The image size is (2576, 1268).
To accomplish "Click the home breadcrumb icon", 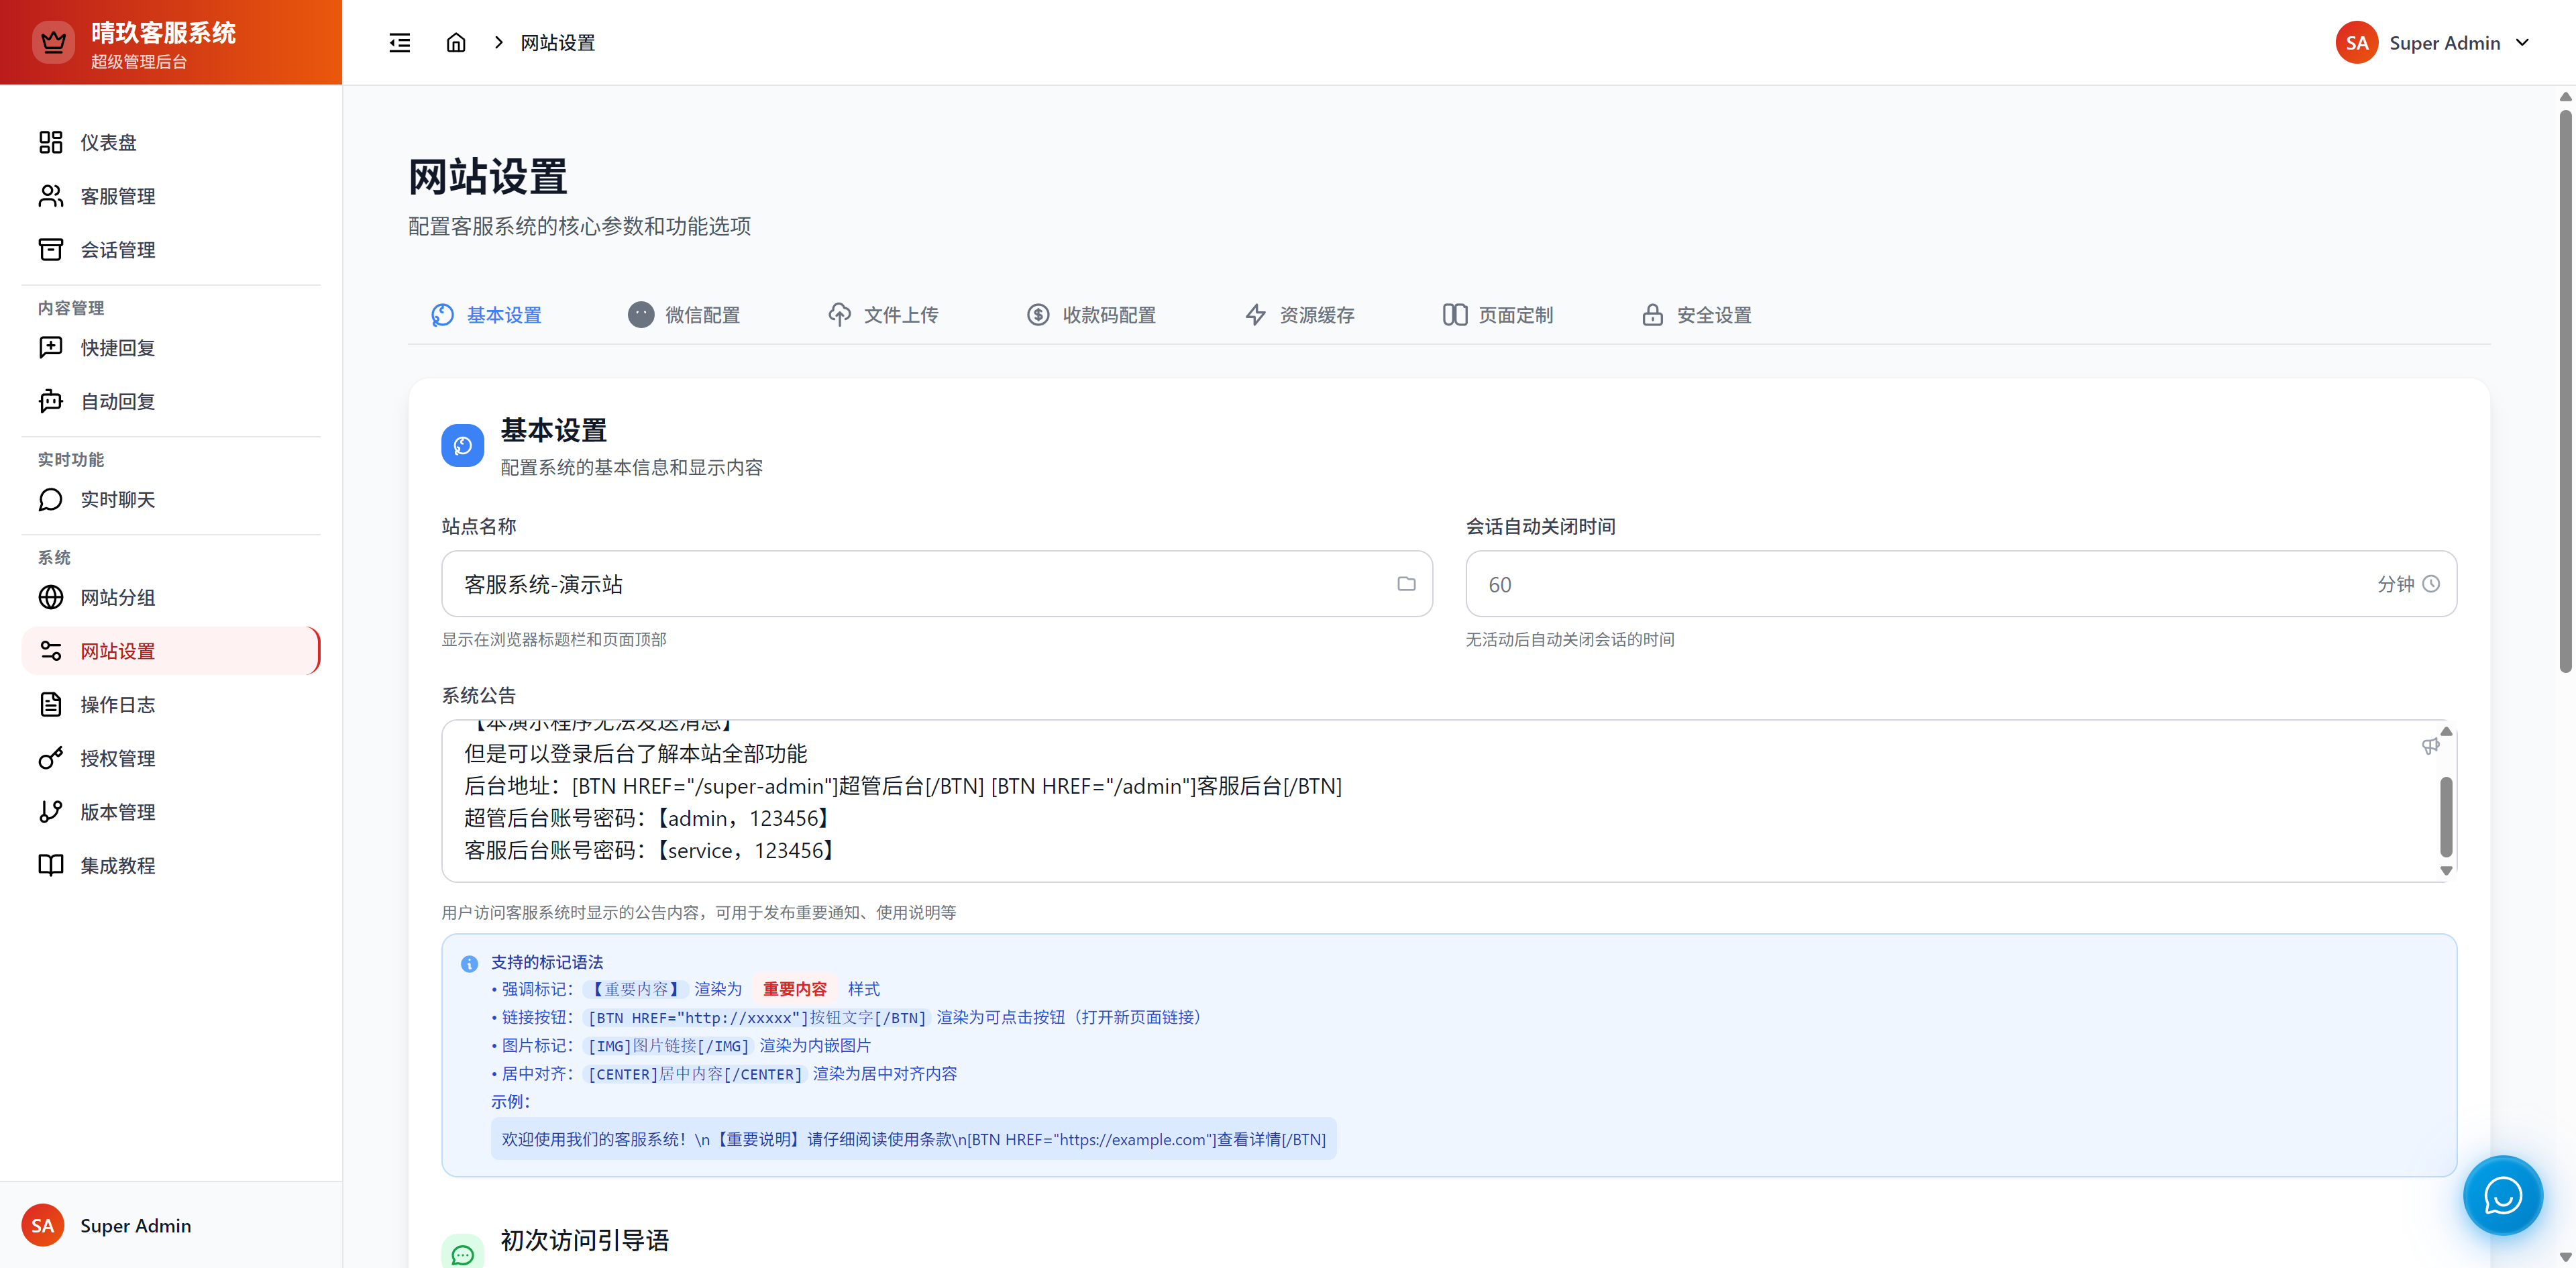I will coord(456,43).
